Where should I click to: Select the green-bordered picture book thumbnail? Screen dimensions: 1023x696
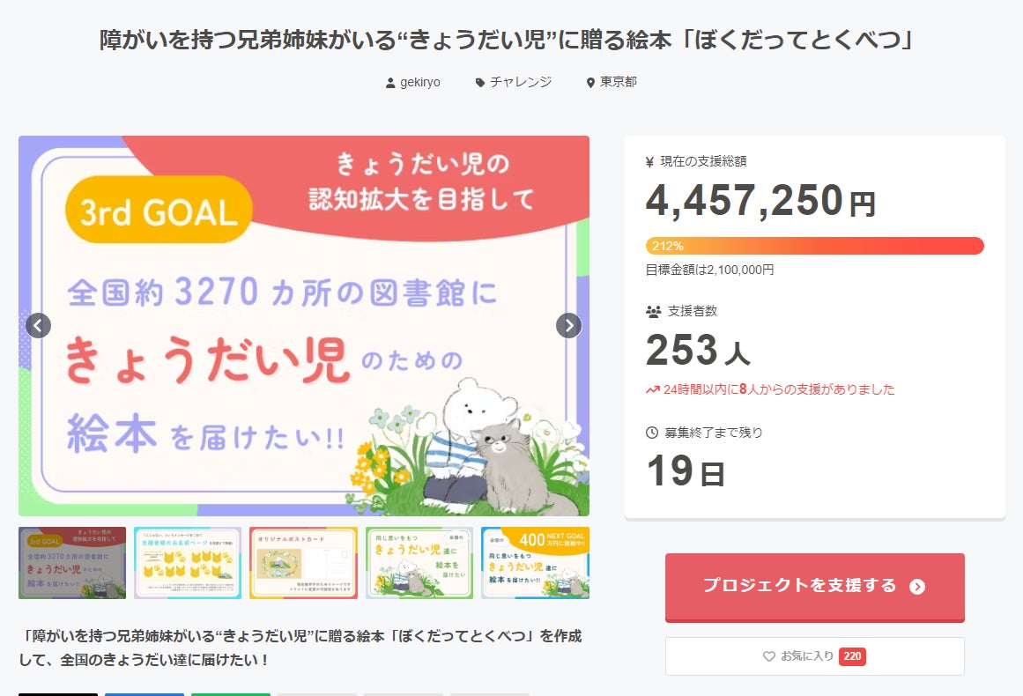coord(419,563)
